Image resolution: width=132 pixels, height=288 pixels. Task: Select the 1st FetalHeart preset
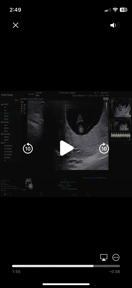(8, 146)
